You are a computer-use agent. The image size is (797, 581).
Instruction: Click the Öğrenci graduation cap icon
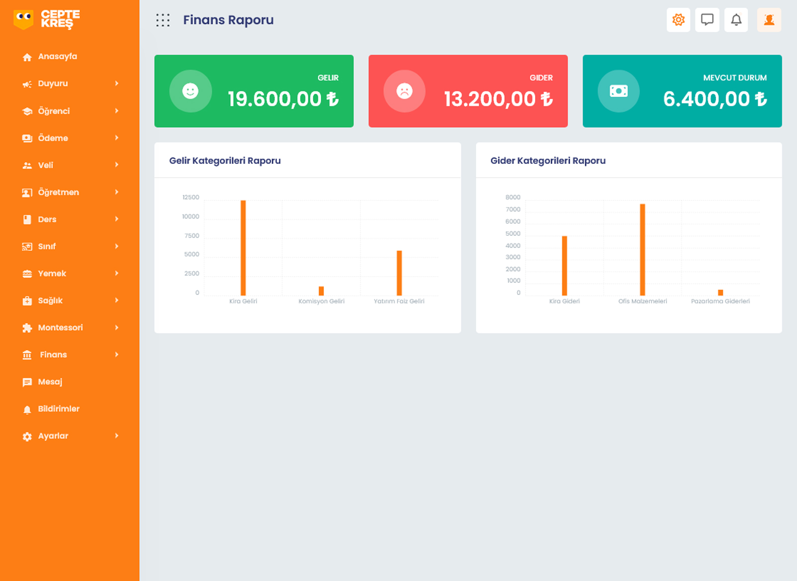pos(27,111)
